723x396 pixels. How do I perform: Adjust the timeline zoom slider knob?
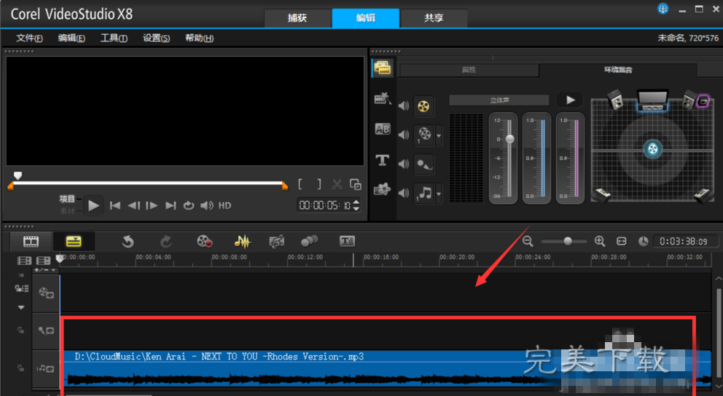[568, 241]
